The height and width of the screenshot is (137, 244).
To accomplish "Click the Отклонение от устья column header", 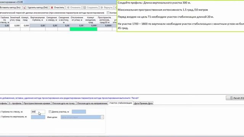I will (77, 20).
